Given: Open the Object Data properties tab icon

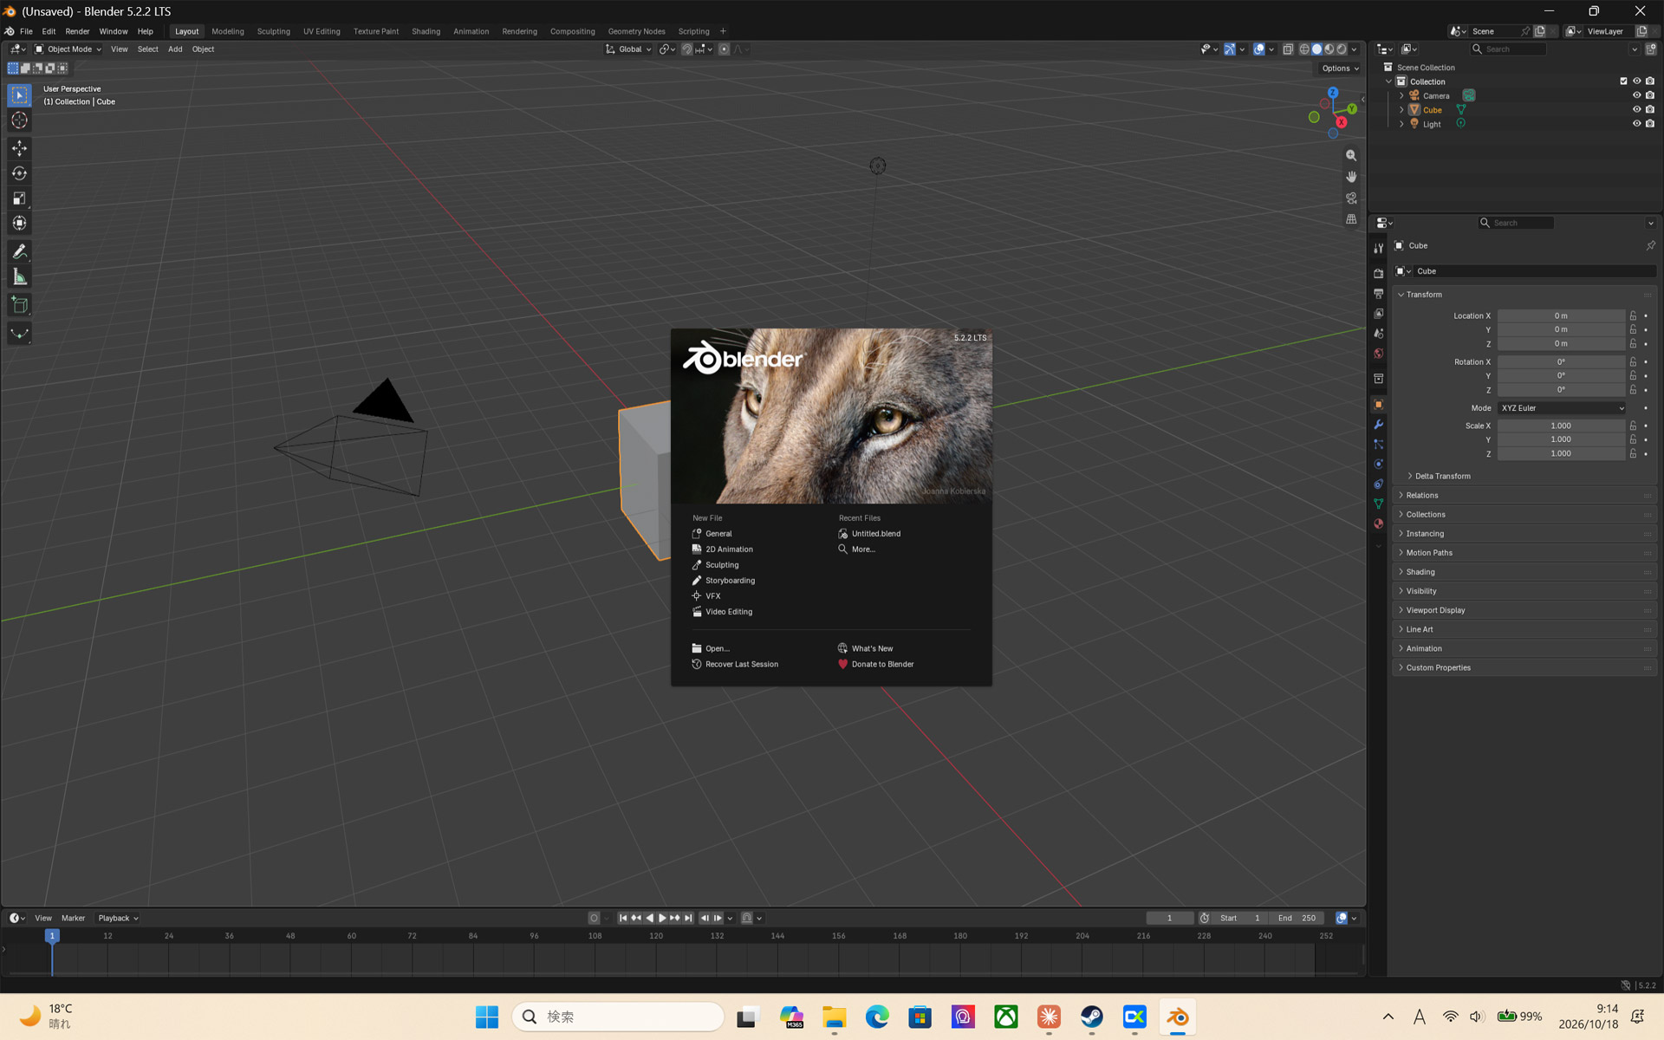Looking at the screenshot, I should pyautogui.click(x=1378, y=504).
